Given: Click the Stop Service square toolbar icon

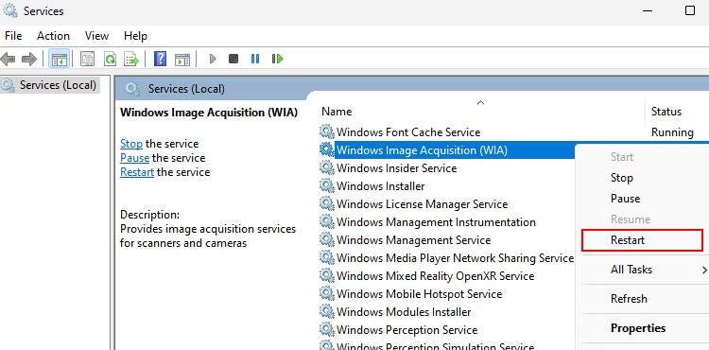Looking at the screenshot, I should (x=233, y=59).
